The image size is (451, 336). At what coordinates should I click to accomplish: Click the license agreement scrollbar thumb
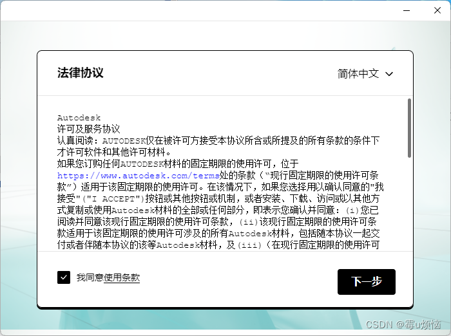tap(409, 128)
